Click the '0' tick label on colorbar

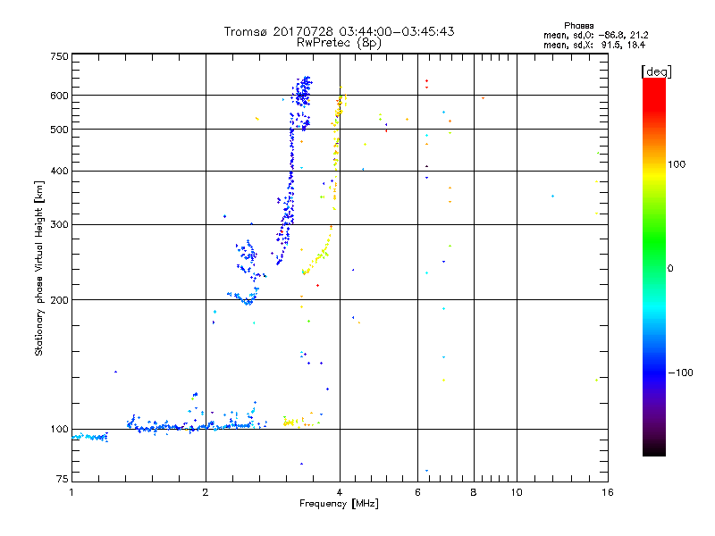[x=670, y=269]
